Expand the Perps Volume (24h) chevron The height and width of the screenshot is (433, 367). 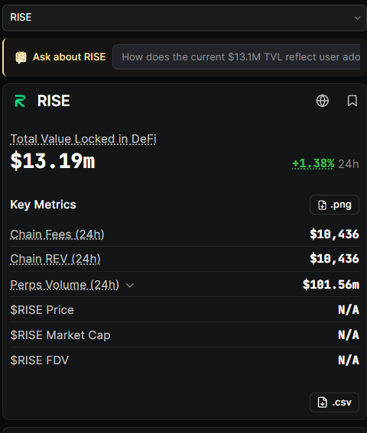coord(130,286)
